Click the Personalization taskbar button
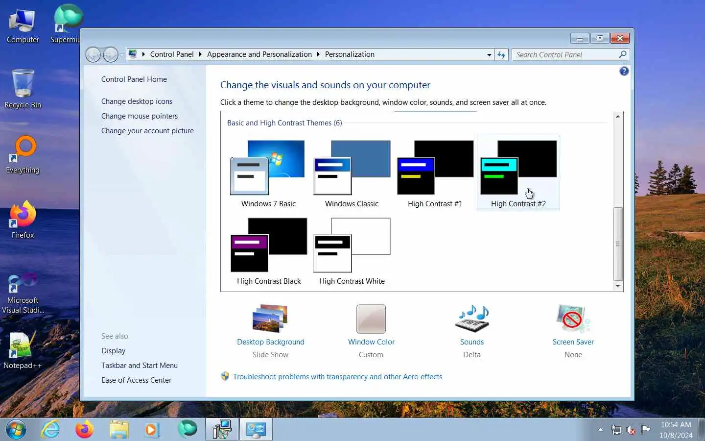The image size is (705, 441). pyautogui.click(x=256, y=430)
